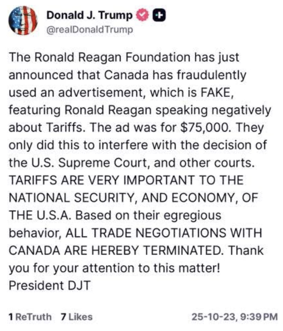Click the 25-10-23, 9:39 PM timestamp
283x331 pixels.
click(x=234, y=317)
